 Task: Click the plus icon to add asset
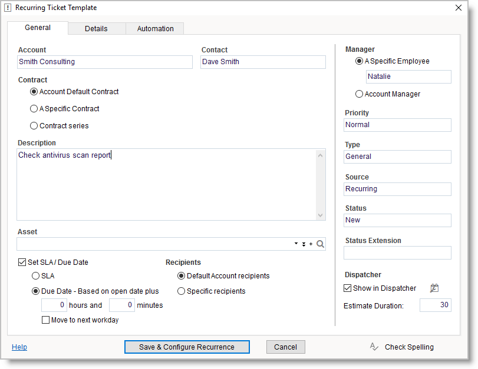311,244
